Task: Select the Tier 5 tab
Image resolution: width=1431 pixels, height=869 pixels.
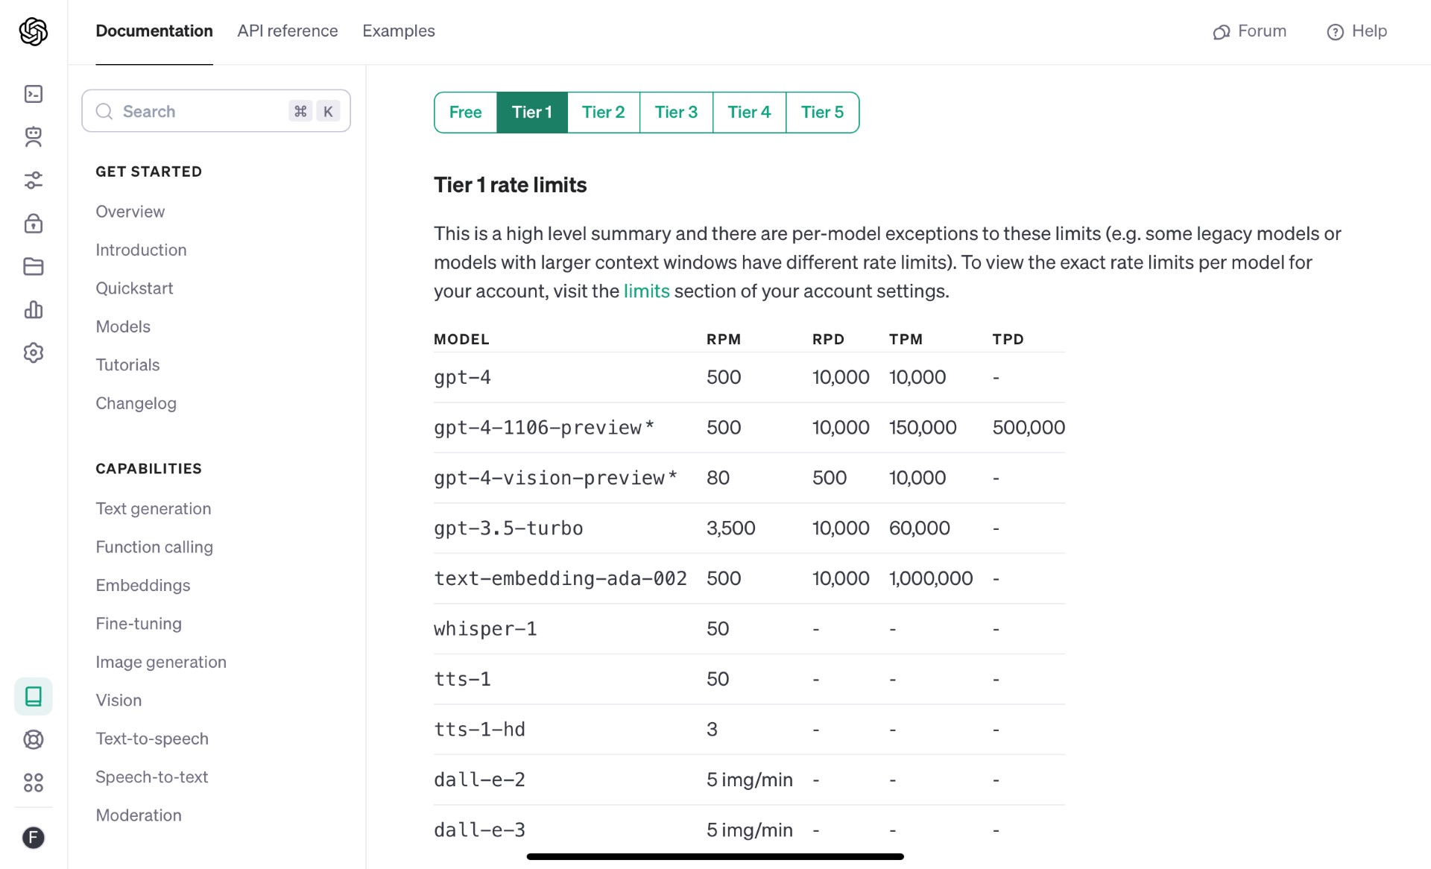Action: (x=822, y=112)
